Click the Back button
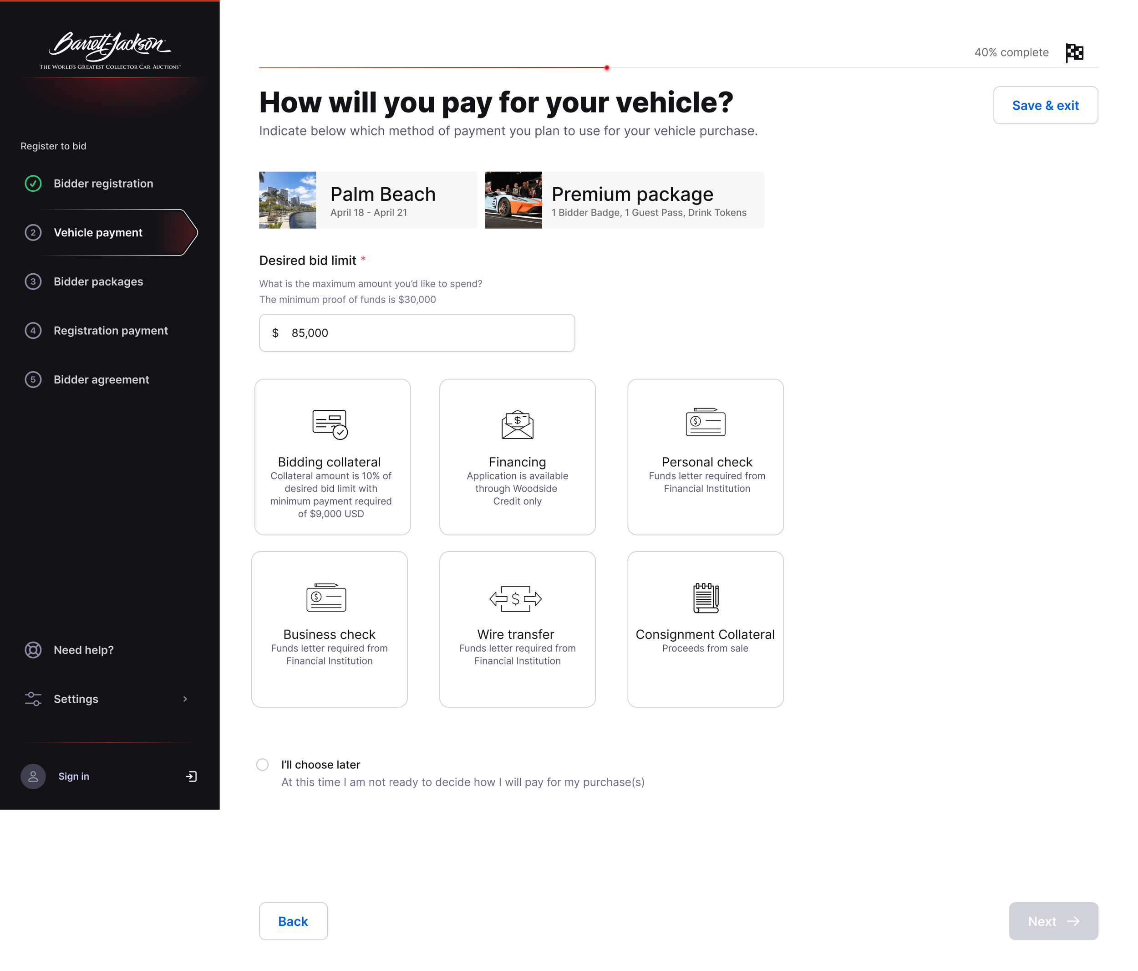This screenshot has width=1138, height=971. click(293, 921)
